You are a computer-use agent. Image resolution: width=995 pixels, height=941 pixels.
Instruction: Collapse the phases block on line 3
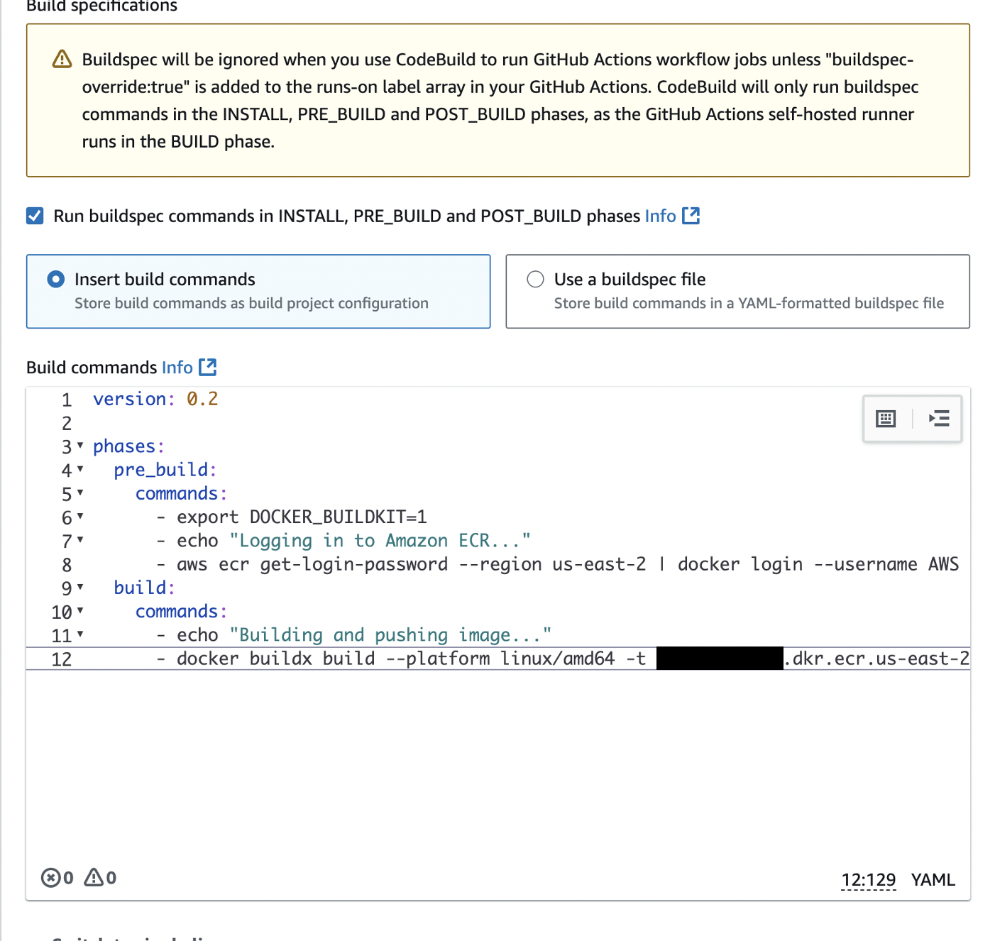click(x=79, y=447)
